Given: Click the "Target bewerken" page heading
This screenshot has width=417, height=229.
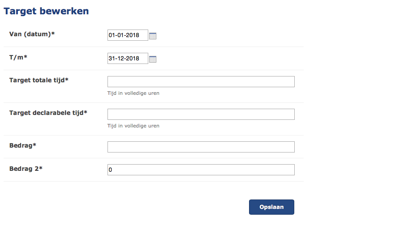Looking at the screenshot, I should [x=46, y=11].
